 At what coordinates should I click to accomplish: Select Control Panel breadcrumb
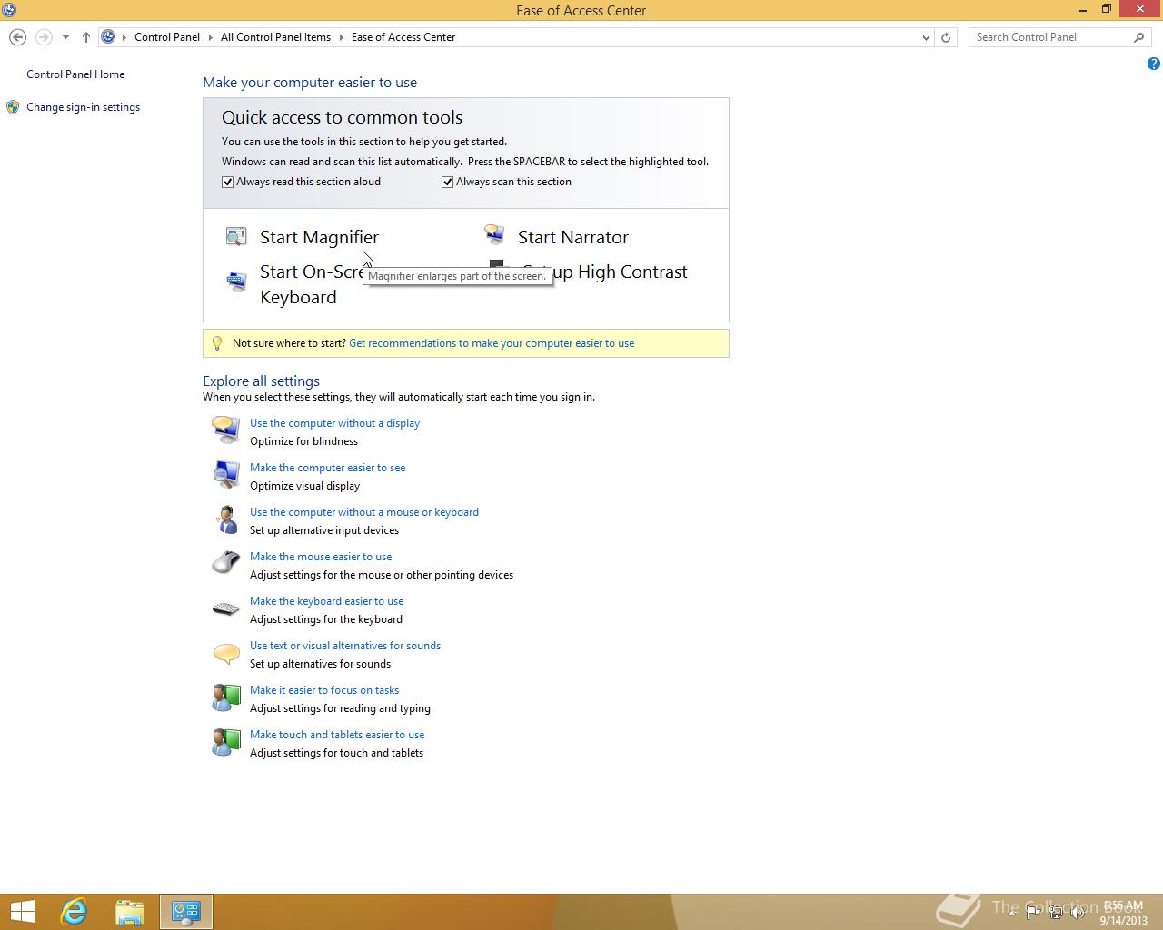[167, 37]
